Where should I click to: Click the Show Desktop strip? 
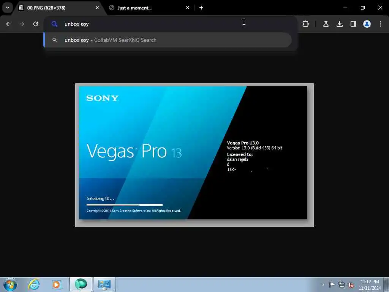(x=386, y=284)
